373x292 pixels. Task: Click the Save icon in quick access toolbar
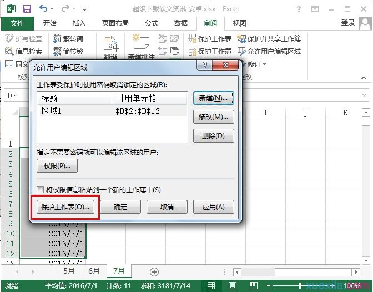27,9
